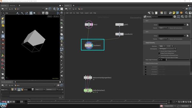Open the No cam viewport dropdown
192x108 pixels.
(x=56, y=16)
